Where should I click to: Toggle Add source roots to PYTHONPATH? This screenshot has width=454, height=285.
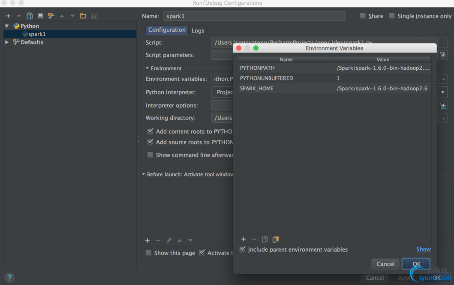pos(150,142)
